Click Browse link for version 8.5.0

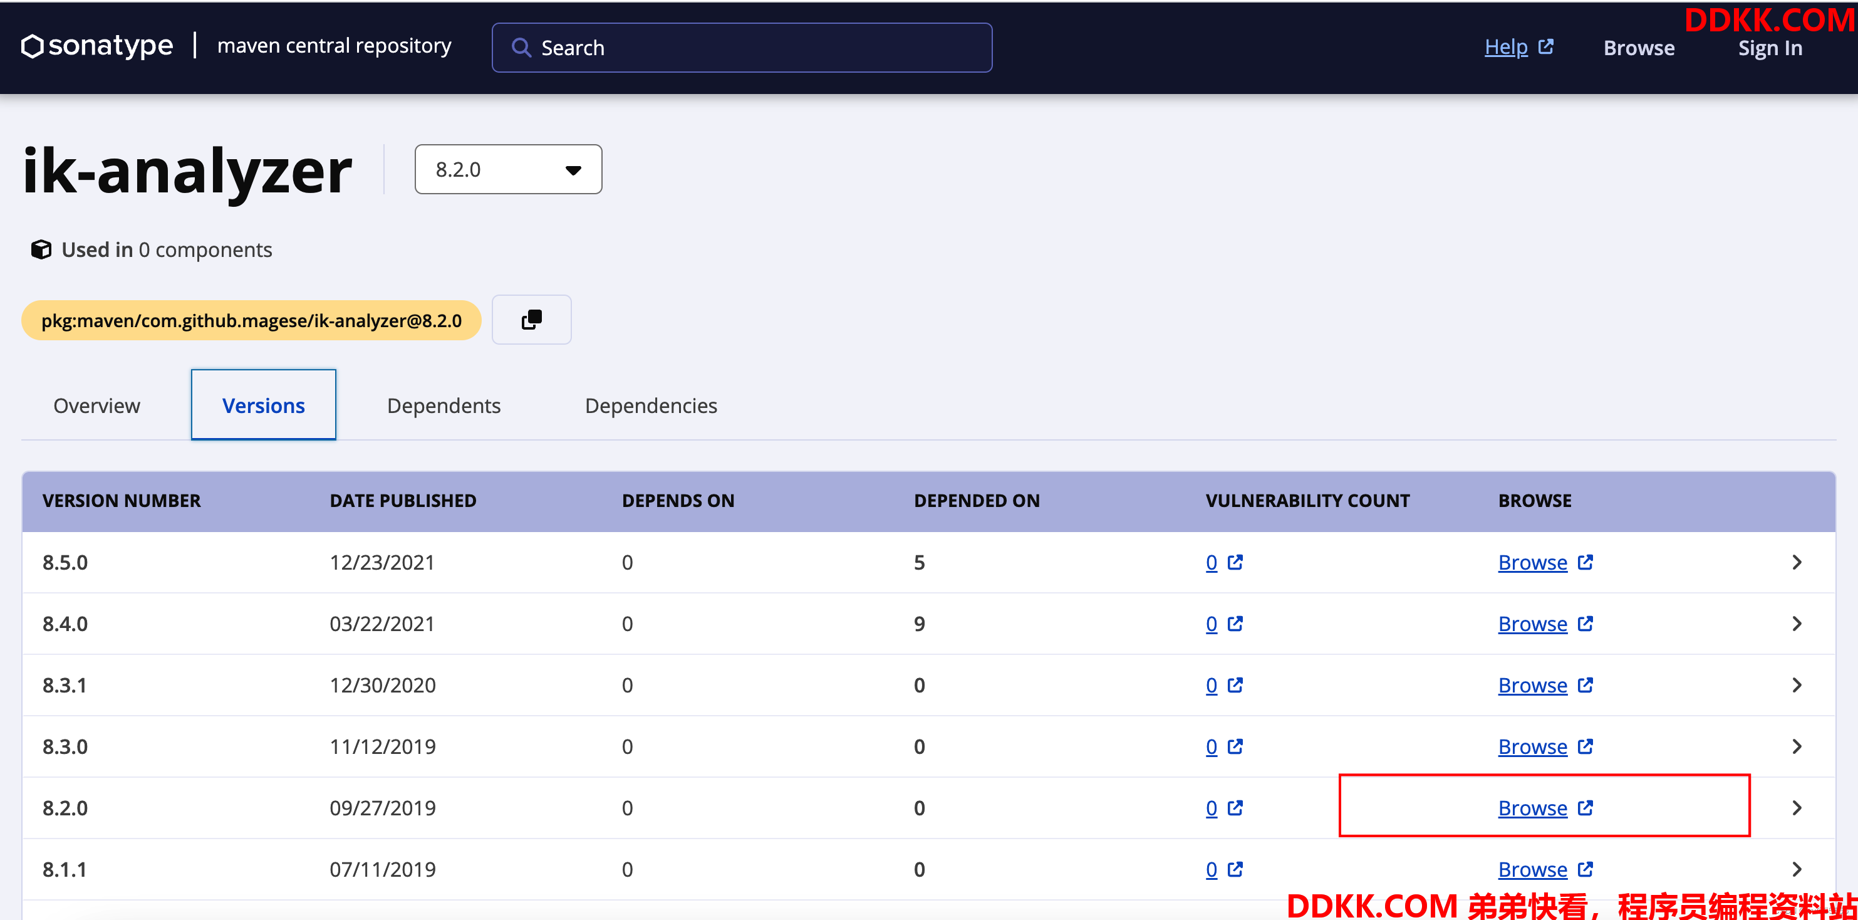1533,562
